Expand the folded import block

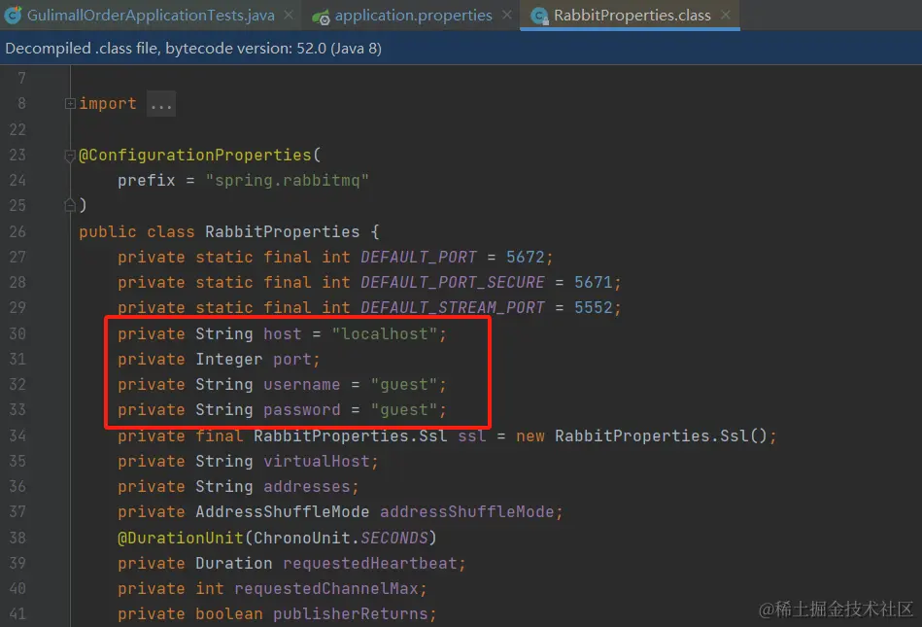[x=70, y=103]
